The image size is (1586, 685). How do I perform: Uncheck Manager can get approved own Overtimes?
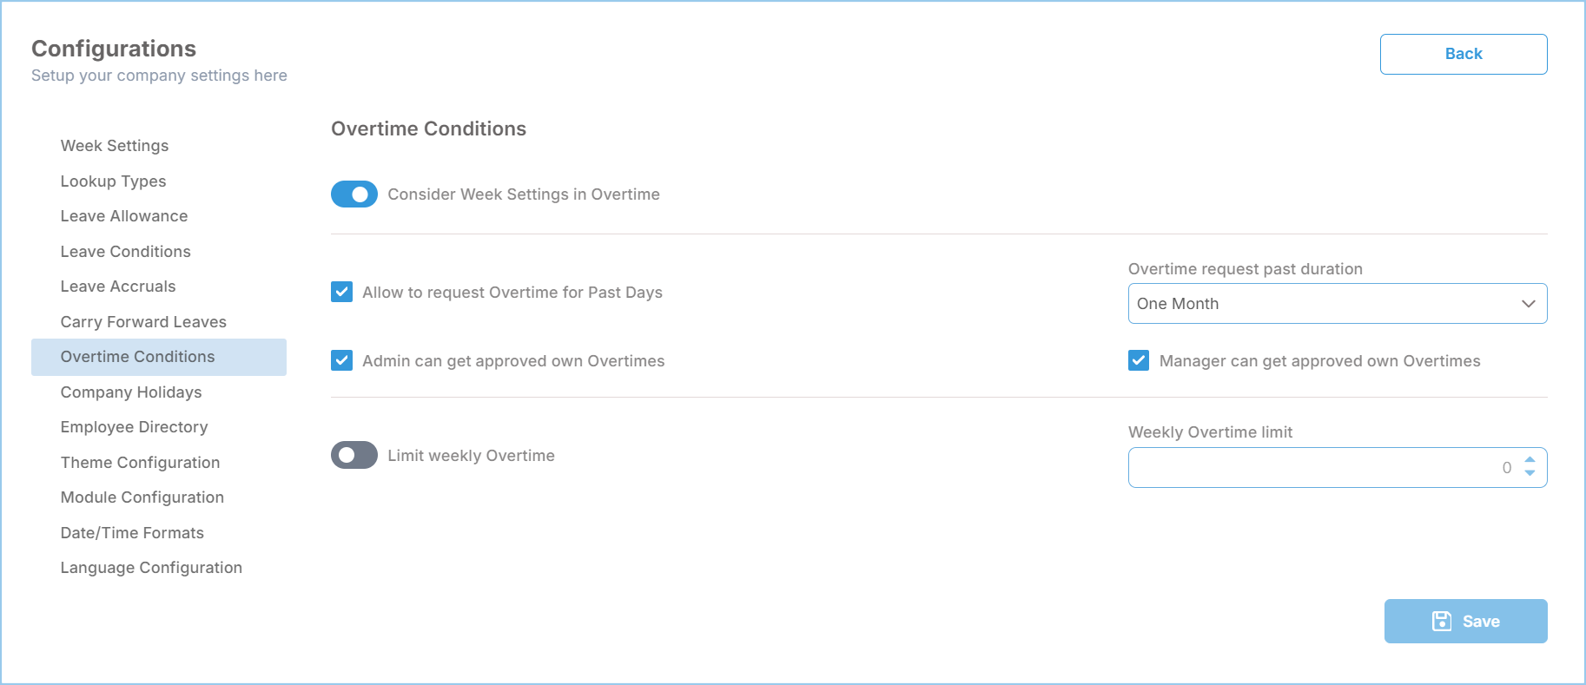(1139, 360)
